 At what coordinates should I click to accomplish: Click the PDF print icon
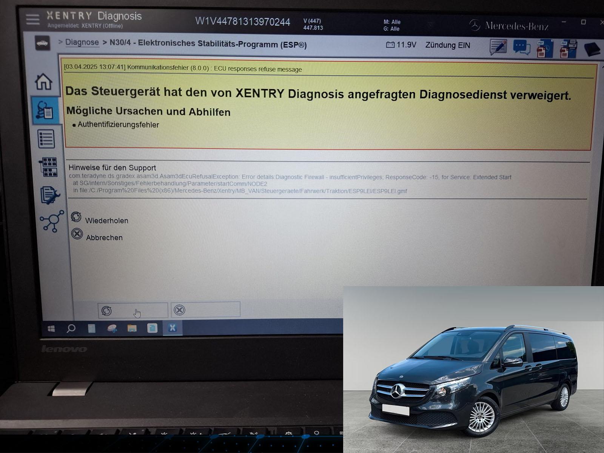pos(568,49)
